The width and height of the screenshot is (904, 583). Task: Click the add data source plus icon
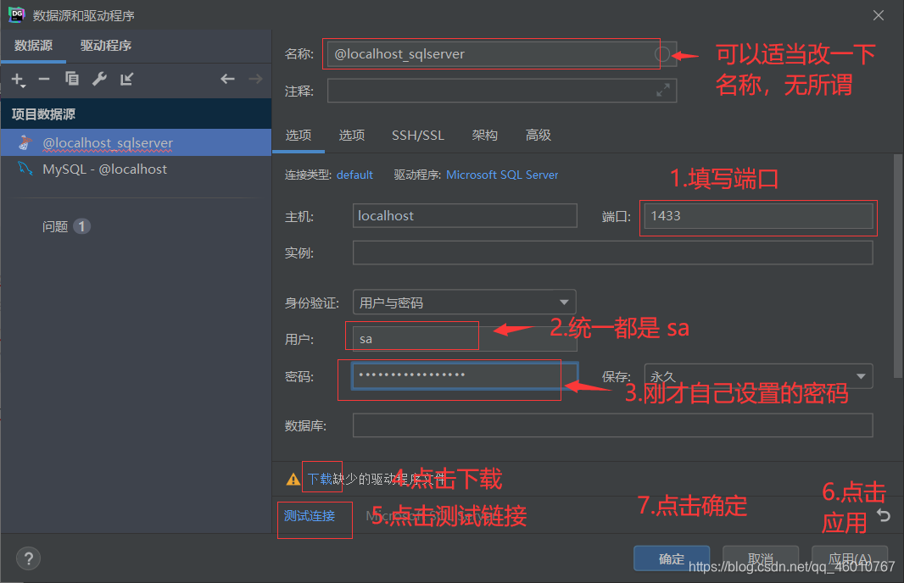click(x=17, y=79)
